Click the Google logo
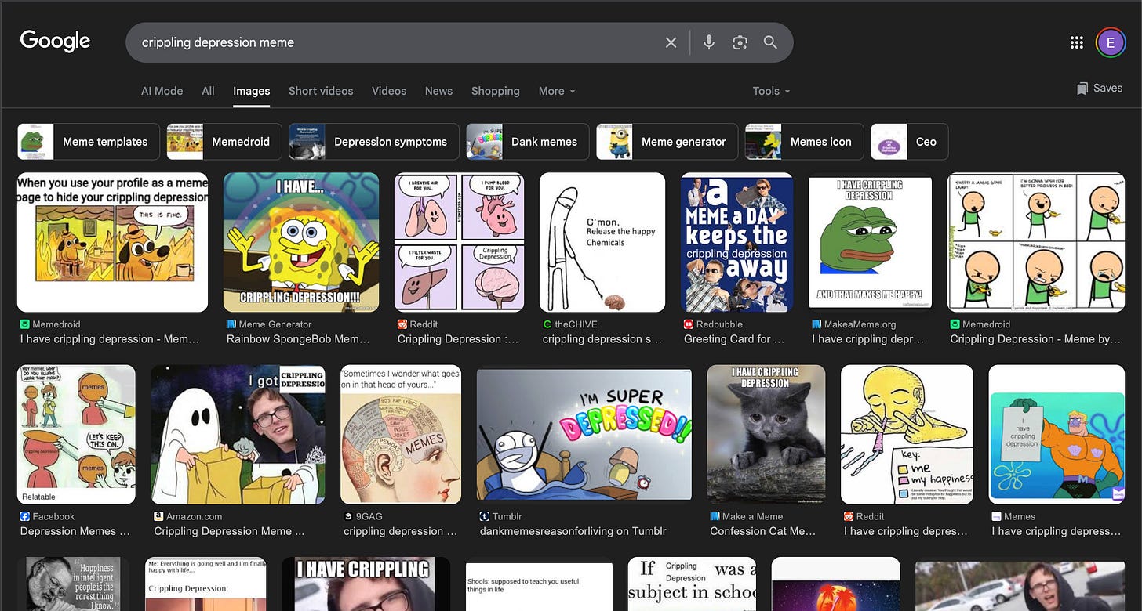Screen dimensions: 1142x611 55,42
